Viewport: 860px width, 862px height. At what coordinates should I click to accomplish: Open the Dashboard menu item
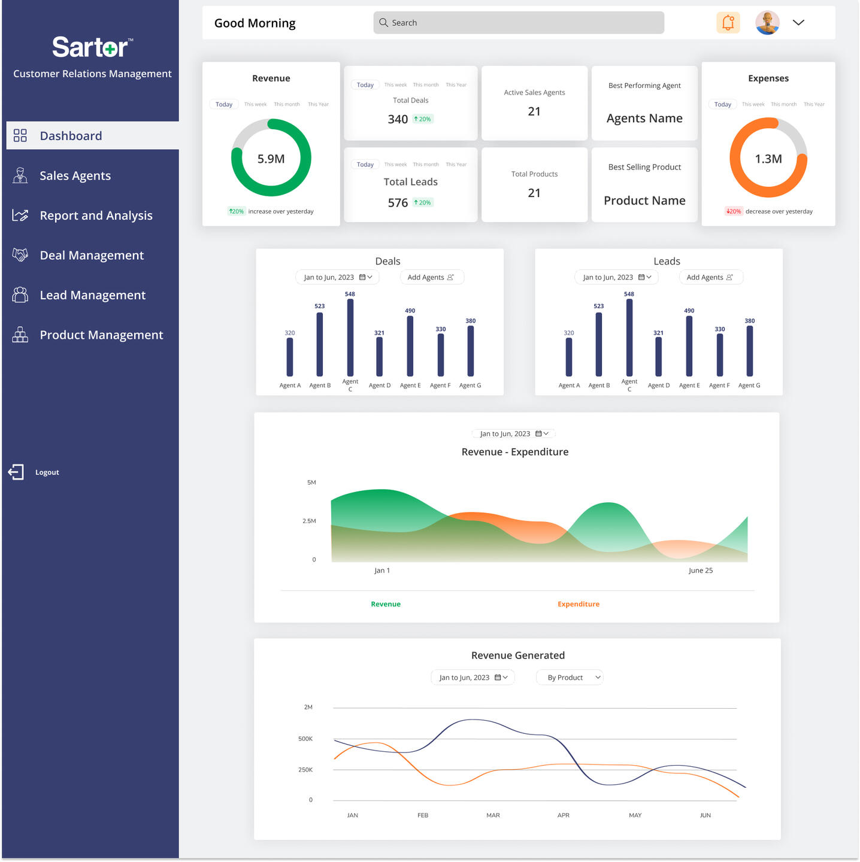[x=71, y=136]
